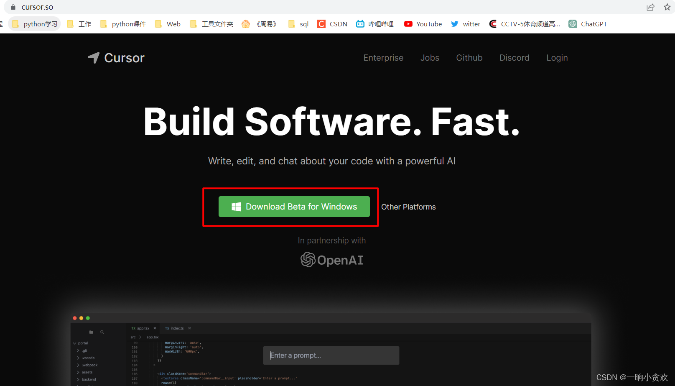
Task: Open the witter (Twitter) bookmark
Action: click(x=466, y=24)
